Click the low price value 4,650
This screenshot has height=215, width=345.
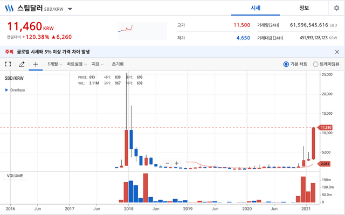(x=243, y=38)
